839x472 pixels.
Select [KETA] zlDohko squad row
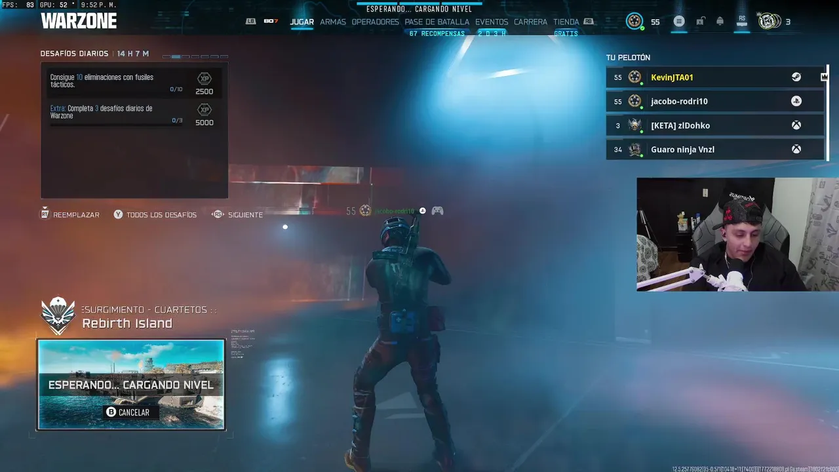click(x=715, y=125)
